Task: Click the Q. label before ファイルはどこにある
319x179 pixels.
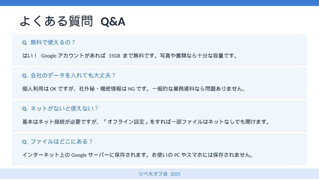Action: [x=25, y=142]
